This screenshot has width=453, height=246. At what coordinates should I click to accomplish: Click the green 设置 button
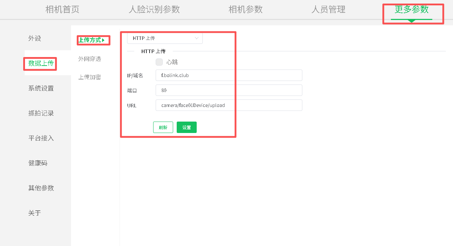pos(187,127)
